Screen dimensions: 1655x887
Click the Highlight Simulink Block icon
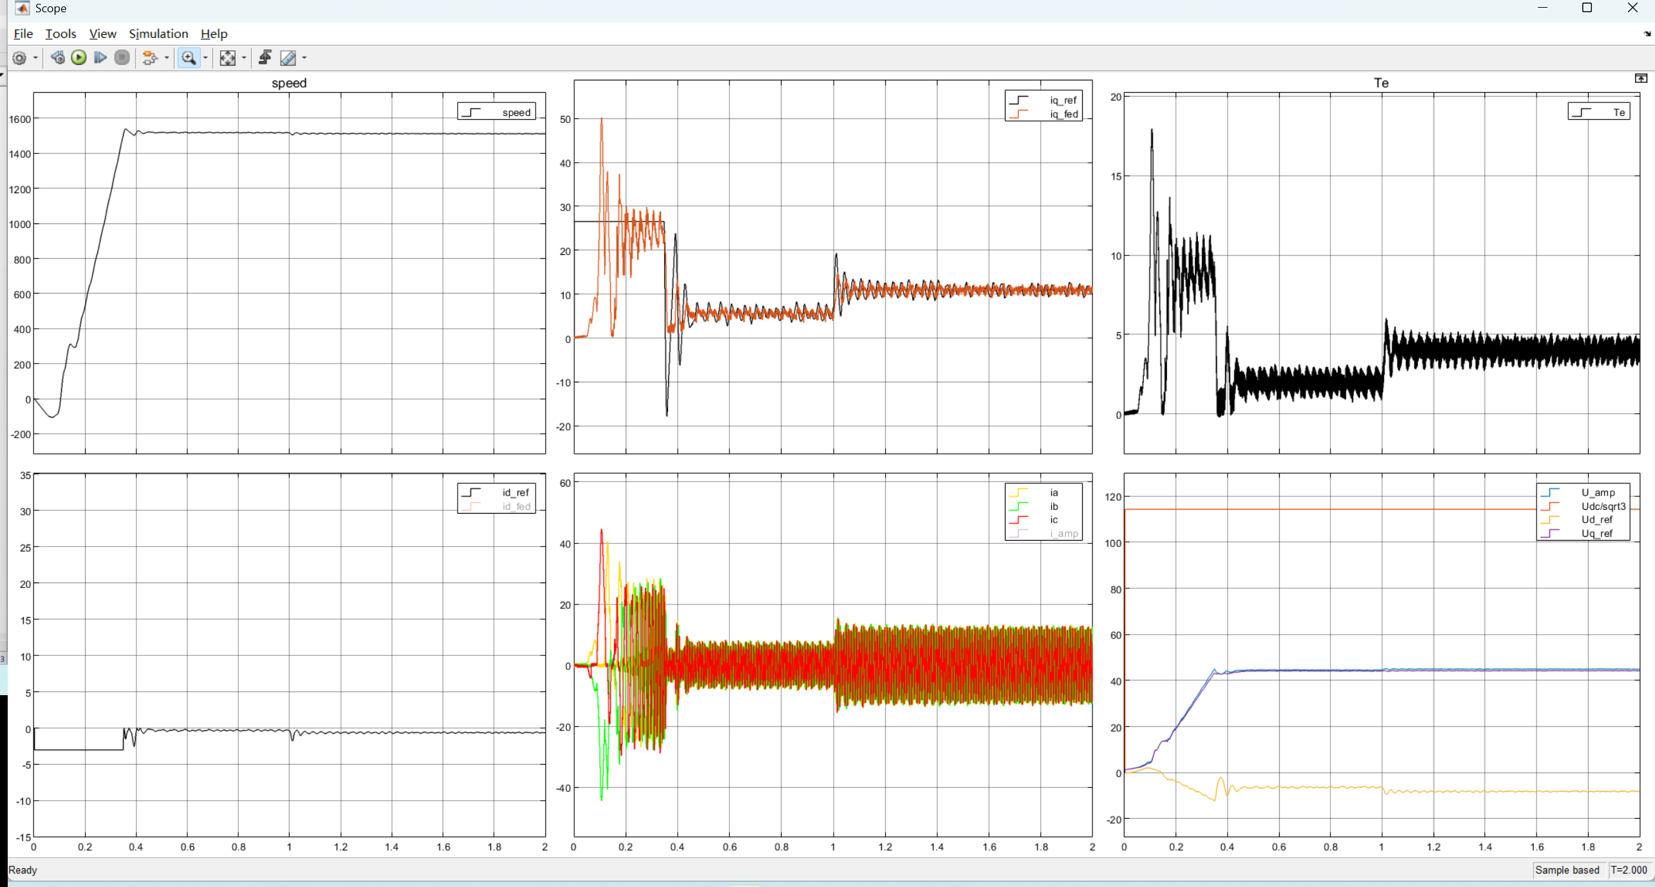(x=149, y=58)
